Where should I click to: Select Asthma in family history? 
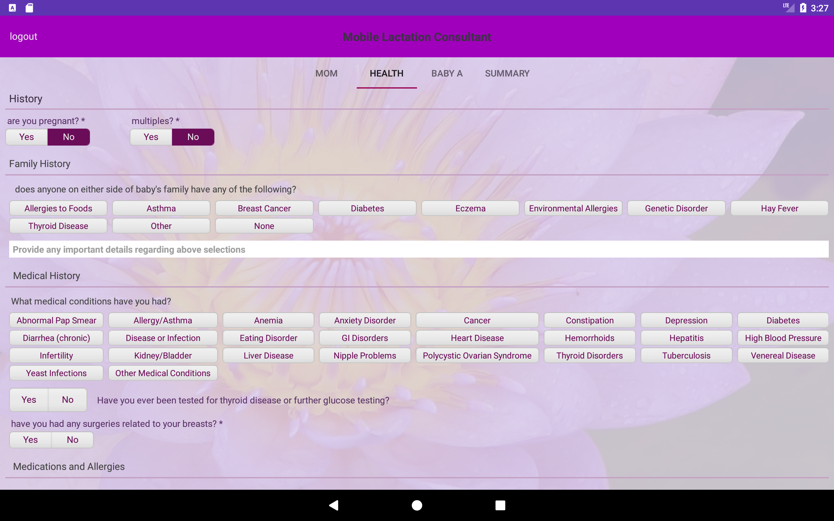pyautogui.click(x=161, y=208)
